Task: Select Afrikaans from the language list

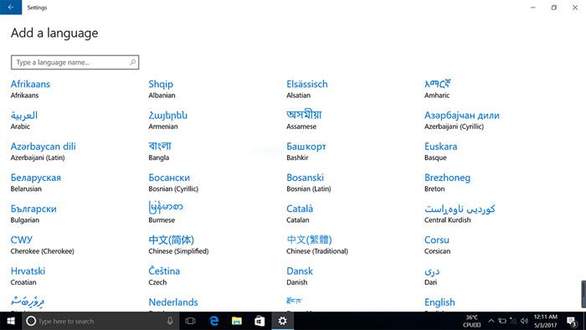Action: click(30, 89)
